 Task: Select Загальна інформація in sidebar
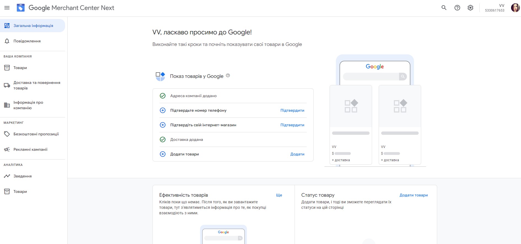(33, 26)
